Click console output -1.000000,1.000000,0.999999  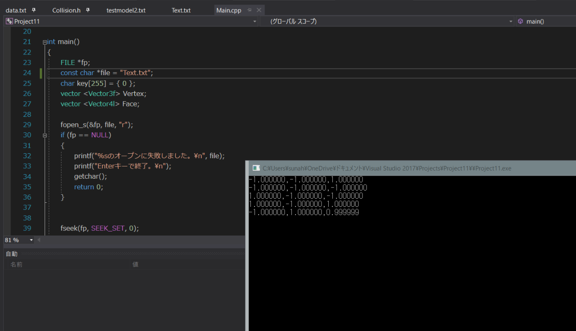click(304, 212)
